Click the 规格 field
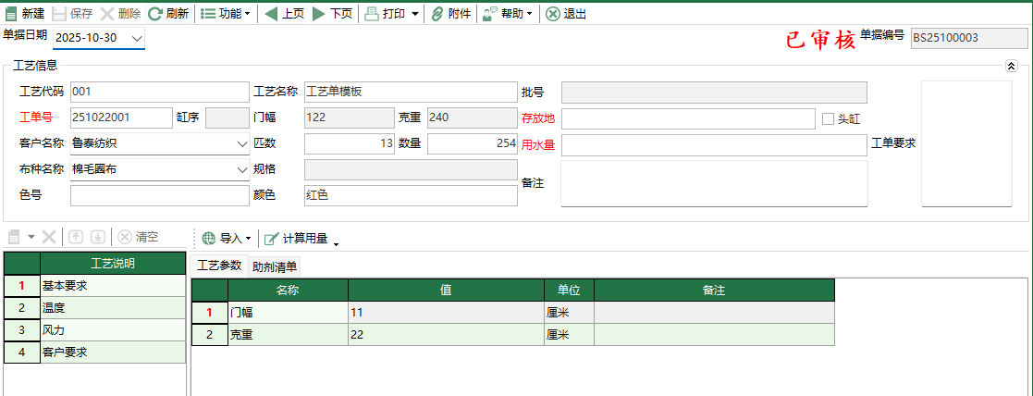Viewport: 1033px width, 396px height. point(411,169)
